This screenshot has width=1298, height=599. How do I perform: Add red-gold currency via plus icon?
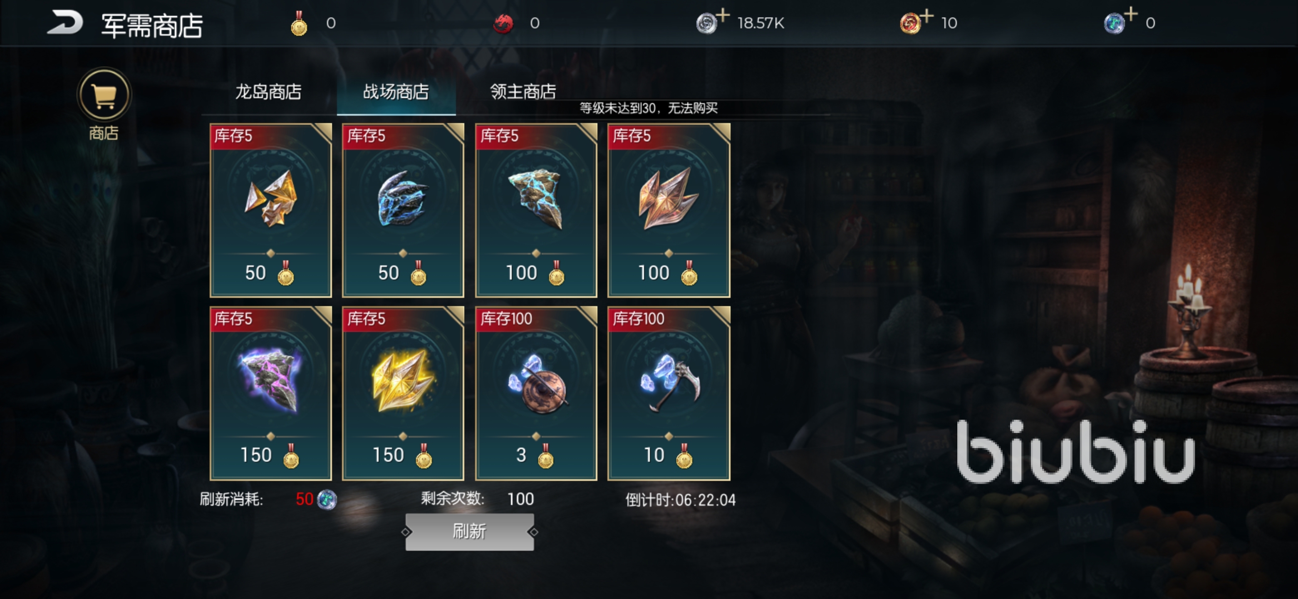926,16
